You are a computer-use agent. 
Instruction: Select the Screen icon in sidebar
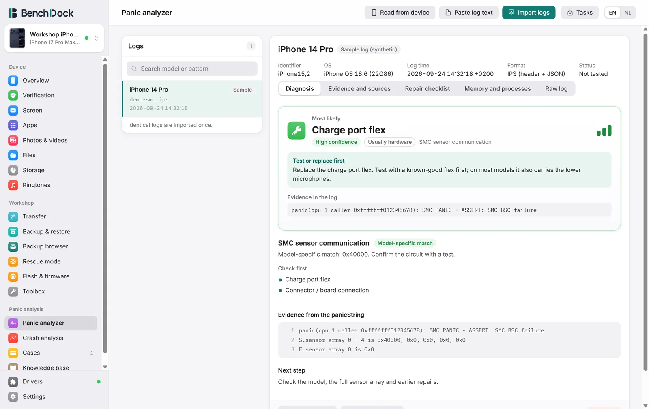point(13,110)
